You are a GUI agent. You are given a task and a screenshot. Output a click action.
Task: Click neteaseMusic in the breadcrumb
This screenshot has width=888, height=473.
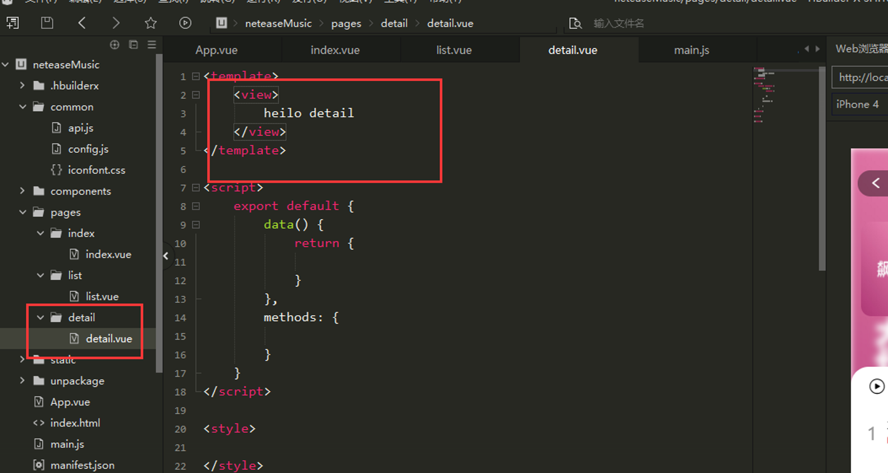[278, 23]
